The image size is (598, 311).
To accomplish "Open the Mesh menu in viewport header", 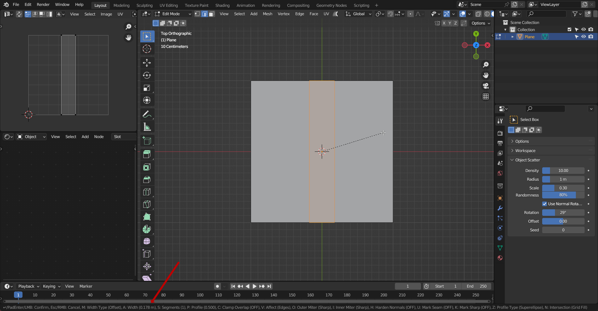I will pyautogui.click(x=268, y=14).
